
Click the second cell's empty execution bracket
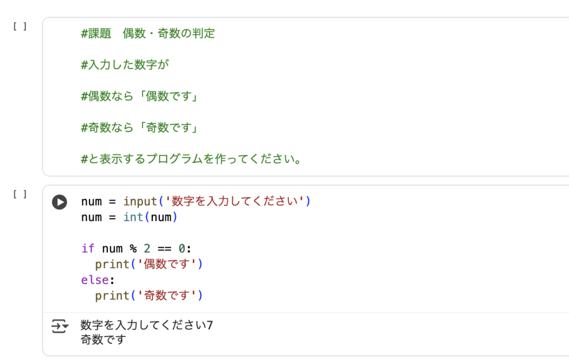coord(20,194)
